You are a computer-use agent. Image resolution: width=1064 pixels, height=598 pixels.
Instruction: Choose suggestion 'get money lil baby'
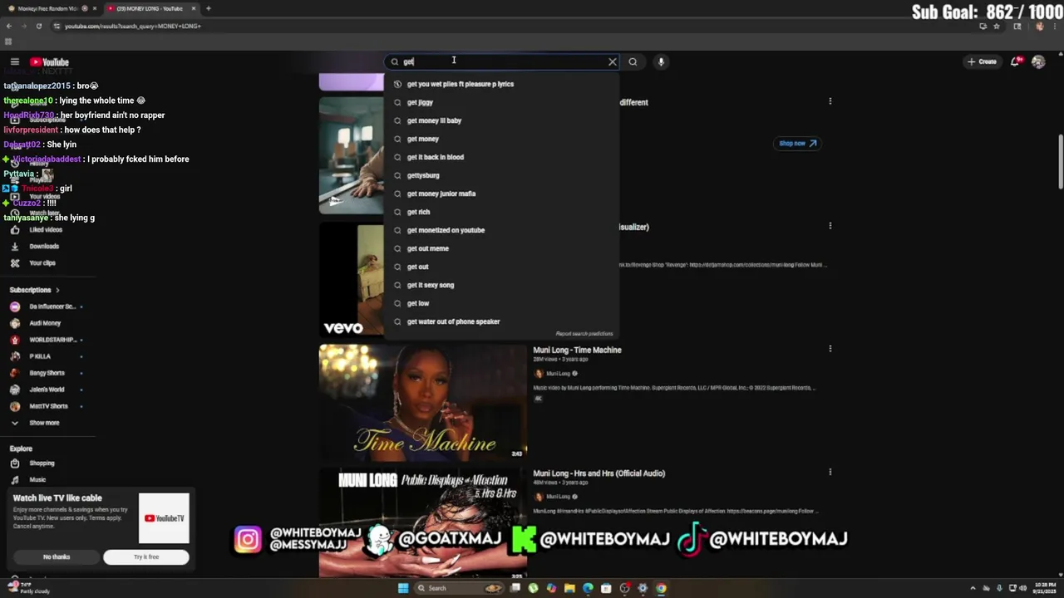501,120
